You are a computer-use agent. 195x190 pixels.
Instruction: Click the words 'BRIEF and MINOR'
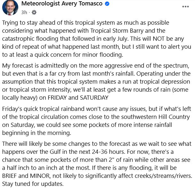coord(26,176)
